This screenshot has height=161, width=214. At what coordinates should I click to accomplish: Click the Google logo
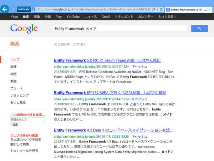[x=24, y=29]
